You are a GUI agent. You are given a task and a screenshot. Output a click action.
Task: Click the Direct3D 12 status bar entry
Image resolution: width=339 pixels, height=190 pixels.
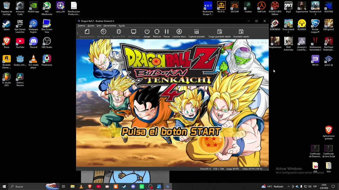206,169
